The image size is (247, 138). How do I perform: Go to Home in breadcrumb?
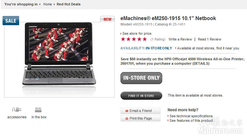47,4
